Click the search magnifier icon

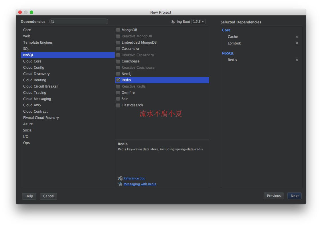[x=53, y=21]
